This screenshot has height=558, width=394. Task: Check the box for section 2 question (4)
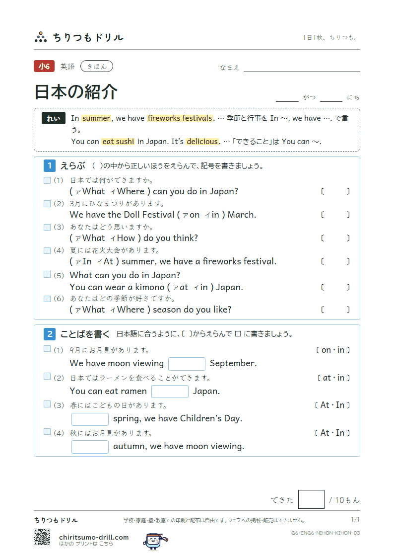coord(47,432)
